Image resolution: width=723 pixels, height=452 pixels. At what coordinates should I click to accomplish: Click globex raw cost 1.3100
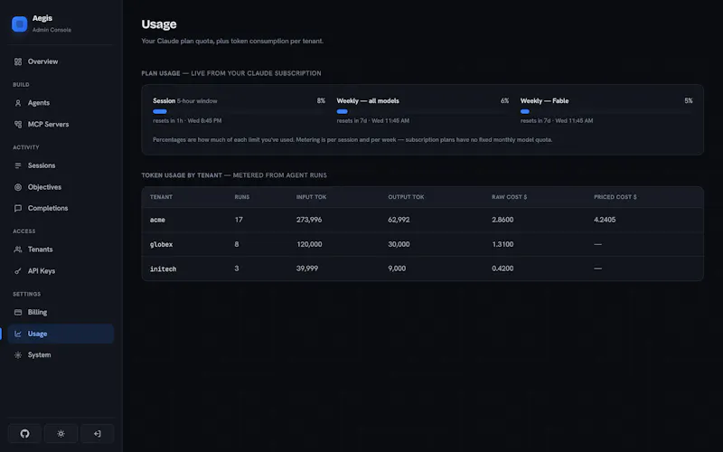pos(502,244)
